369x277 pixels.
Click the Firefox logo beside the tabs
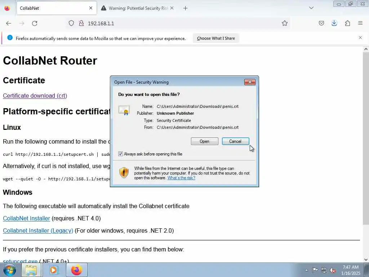click(x=7, y=8)
